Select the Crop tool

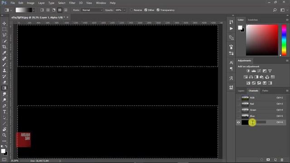point(4,47)
